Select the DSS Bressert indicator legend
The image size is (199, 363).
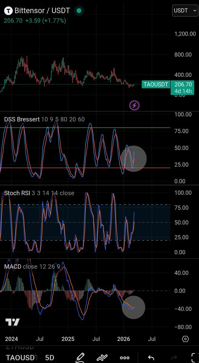[x=44, y=120]
